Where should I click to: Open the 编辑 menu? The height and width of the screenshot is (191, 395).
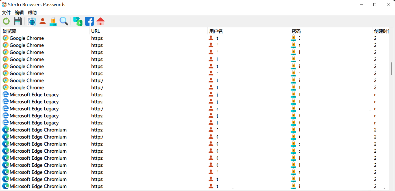coord(19,13)
